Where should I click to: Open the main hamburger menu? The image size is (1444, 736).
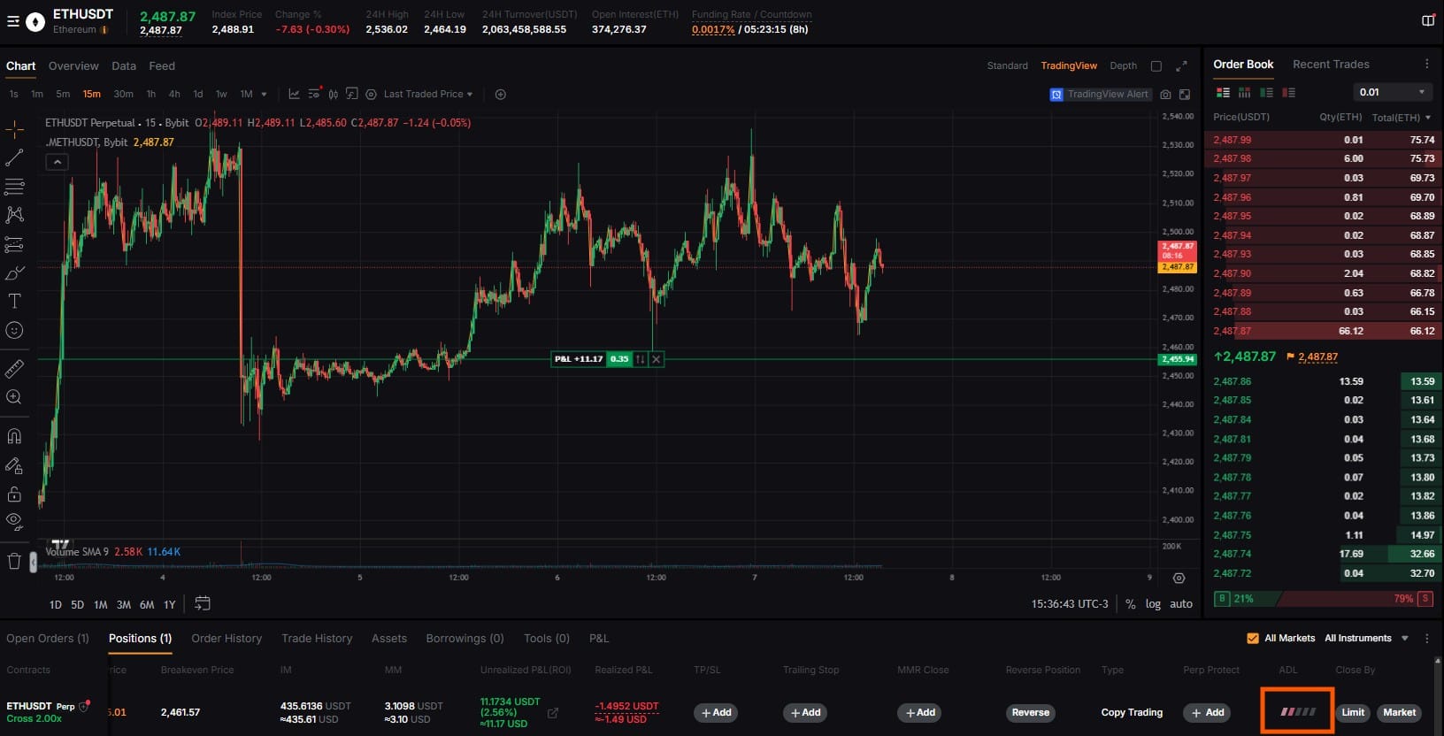coord(12,21)
